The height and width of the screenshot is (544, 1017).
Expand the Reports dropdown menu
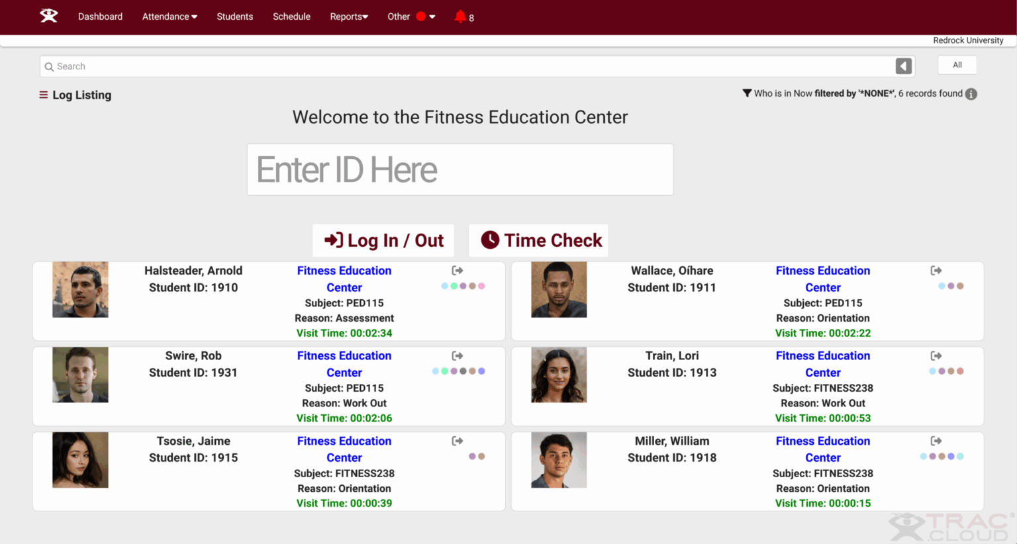[349, 17]
